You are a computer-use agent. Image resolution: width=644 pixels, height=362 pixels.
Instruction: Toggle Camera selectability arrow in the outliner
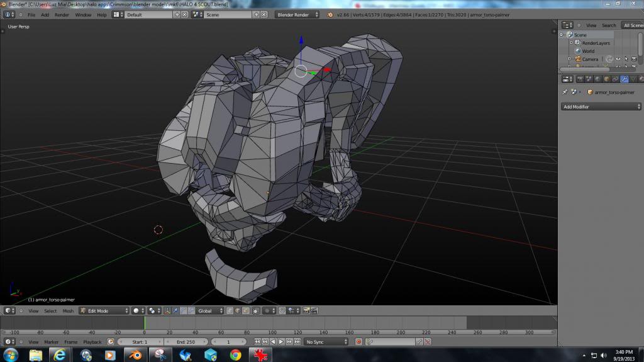tap(626, 59)
